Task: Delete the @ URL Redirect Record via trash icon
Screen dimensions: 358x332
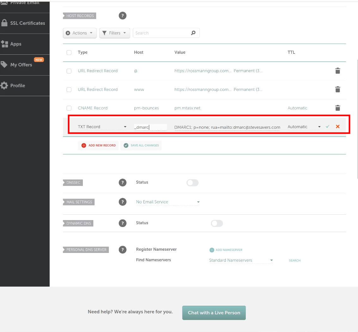Action: (x=337, y=71)
